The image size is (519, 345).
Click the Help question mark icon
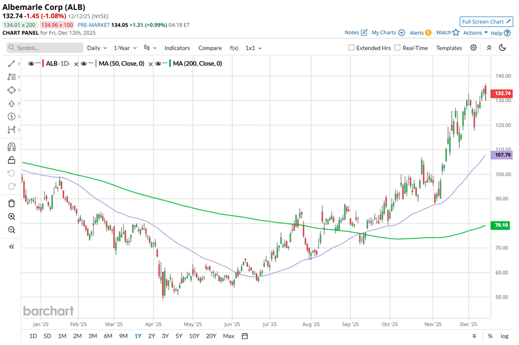click(507, 33)
